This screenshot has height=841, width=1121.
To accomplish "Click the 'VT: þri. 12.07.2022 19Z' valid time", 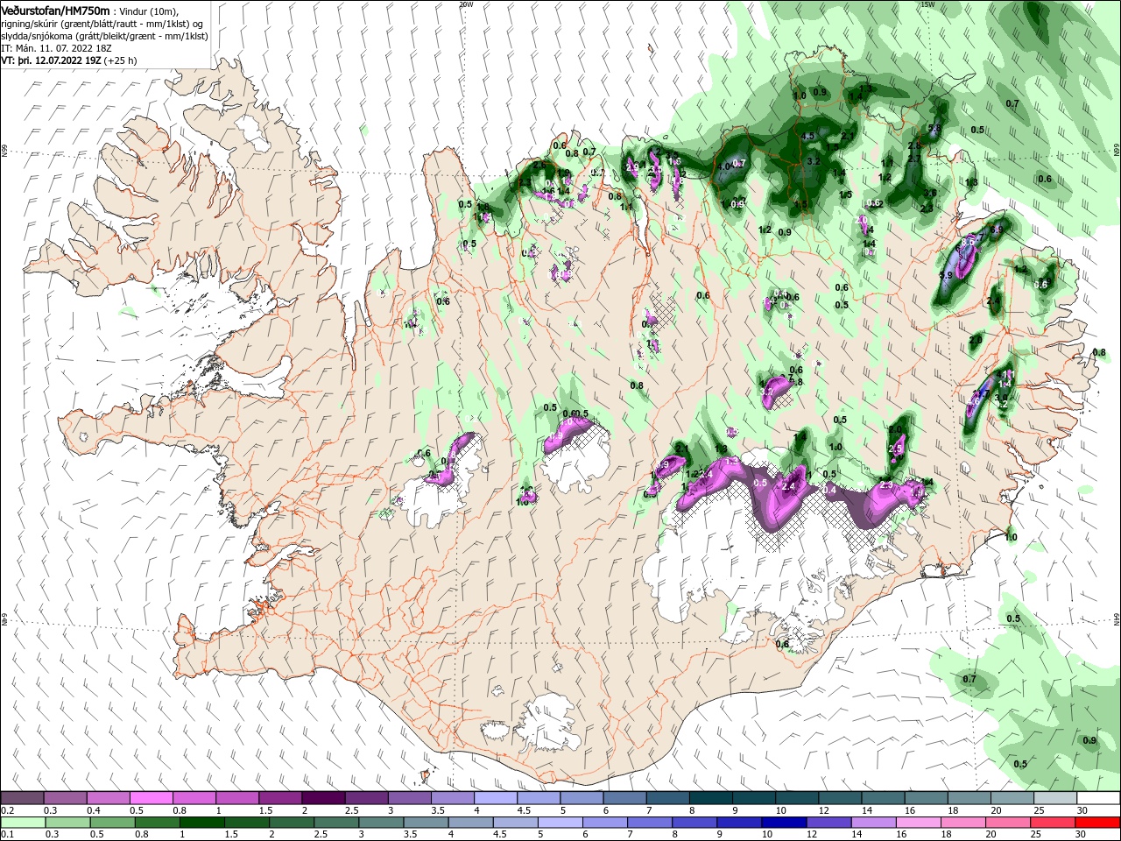I will [x=52, y=60].
